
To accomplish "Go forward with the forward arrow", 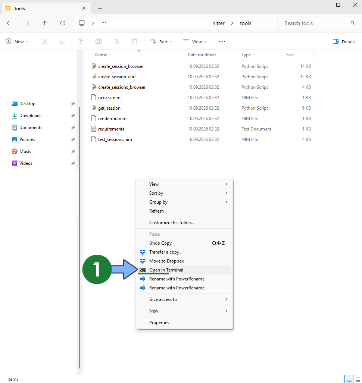I will [27, 23].
